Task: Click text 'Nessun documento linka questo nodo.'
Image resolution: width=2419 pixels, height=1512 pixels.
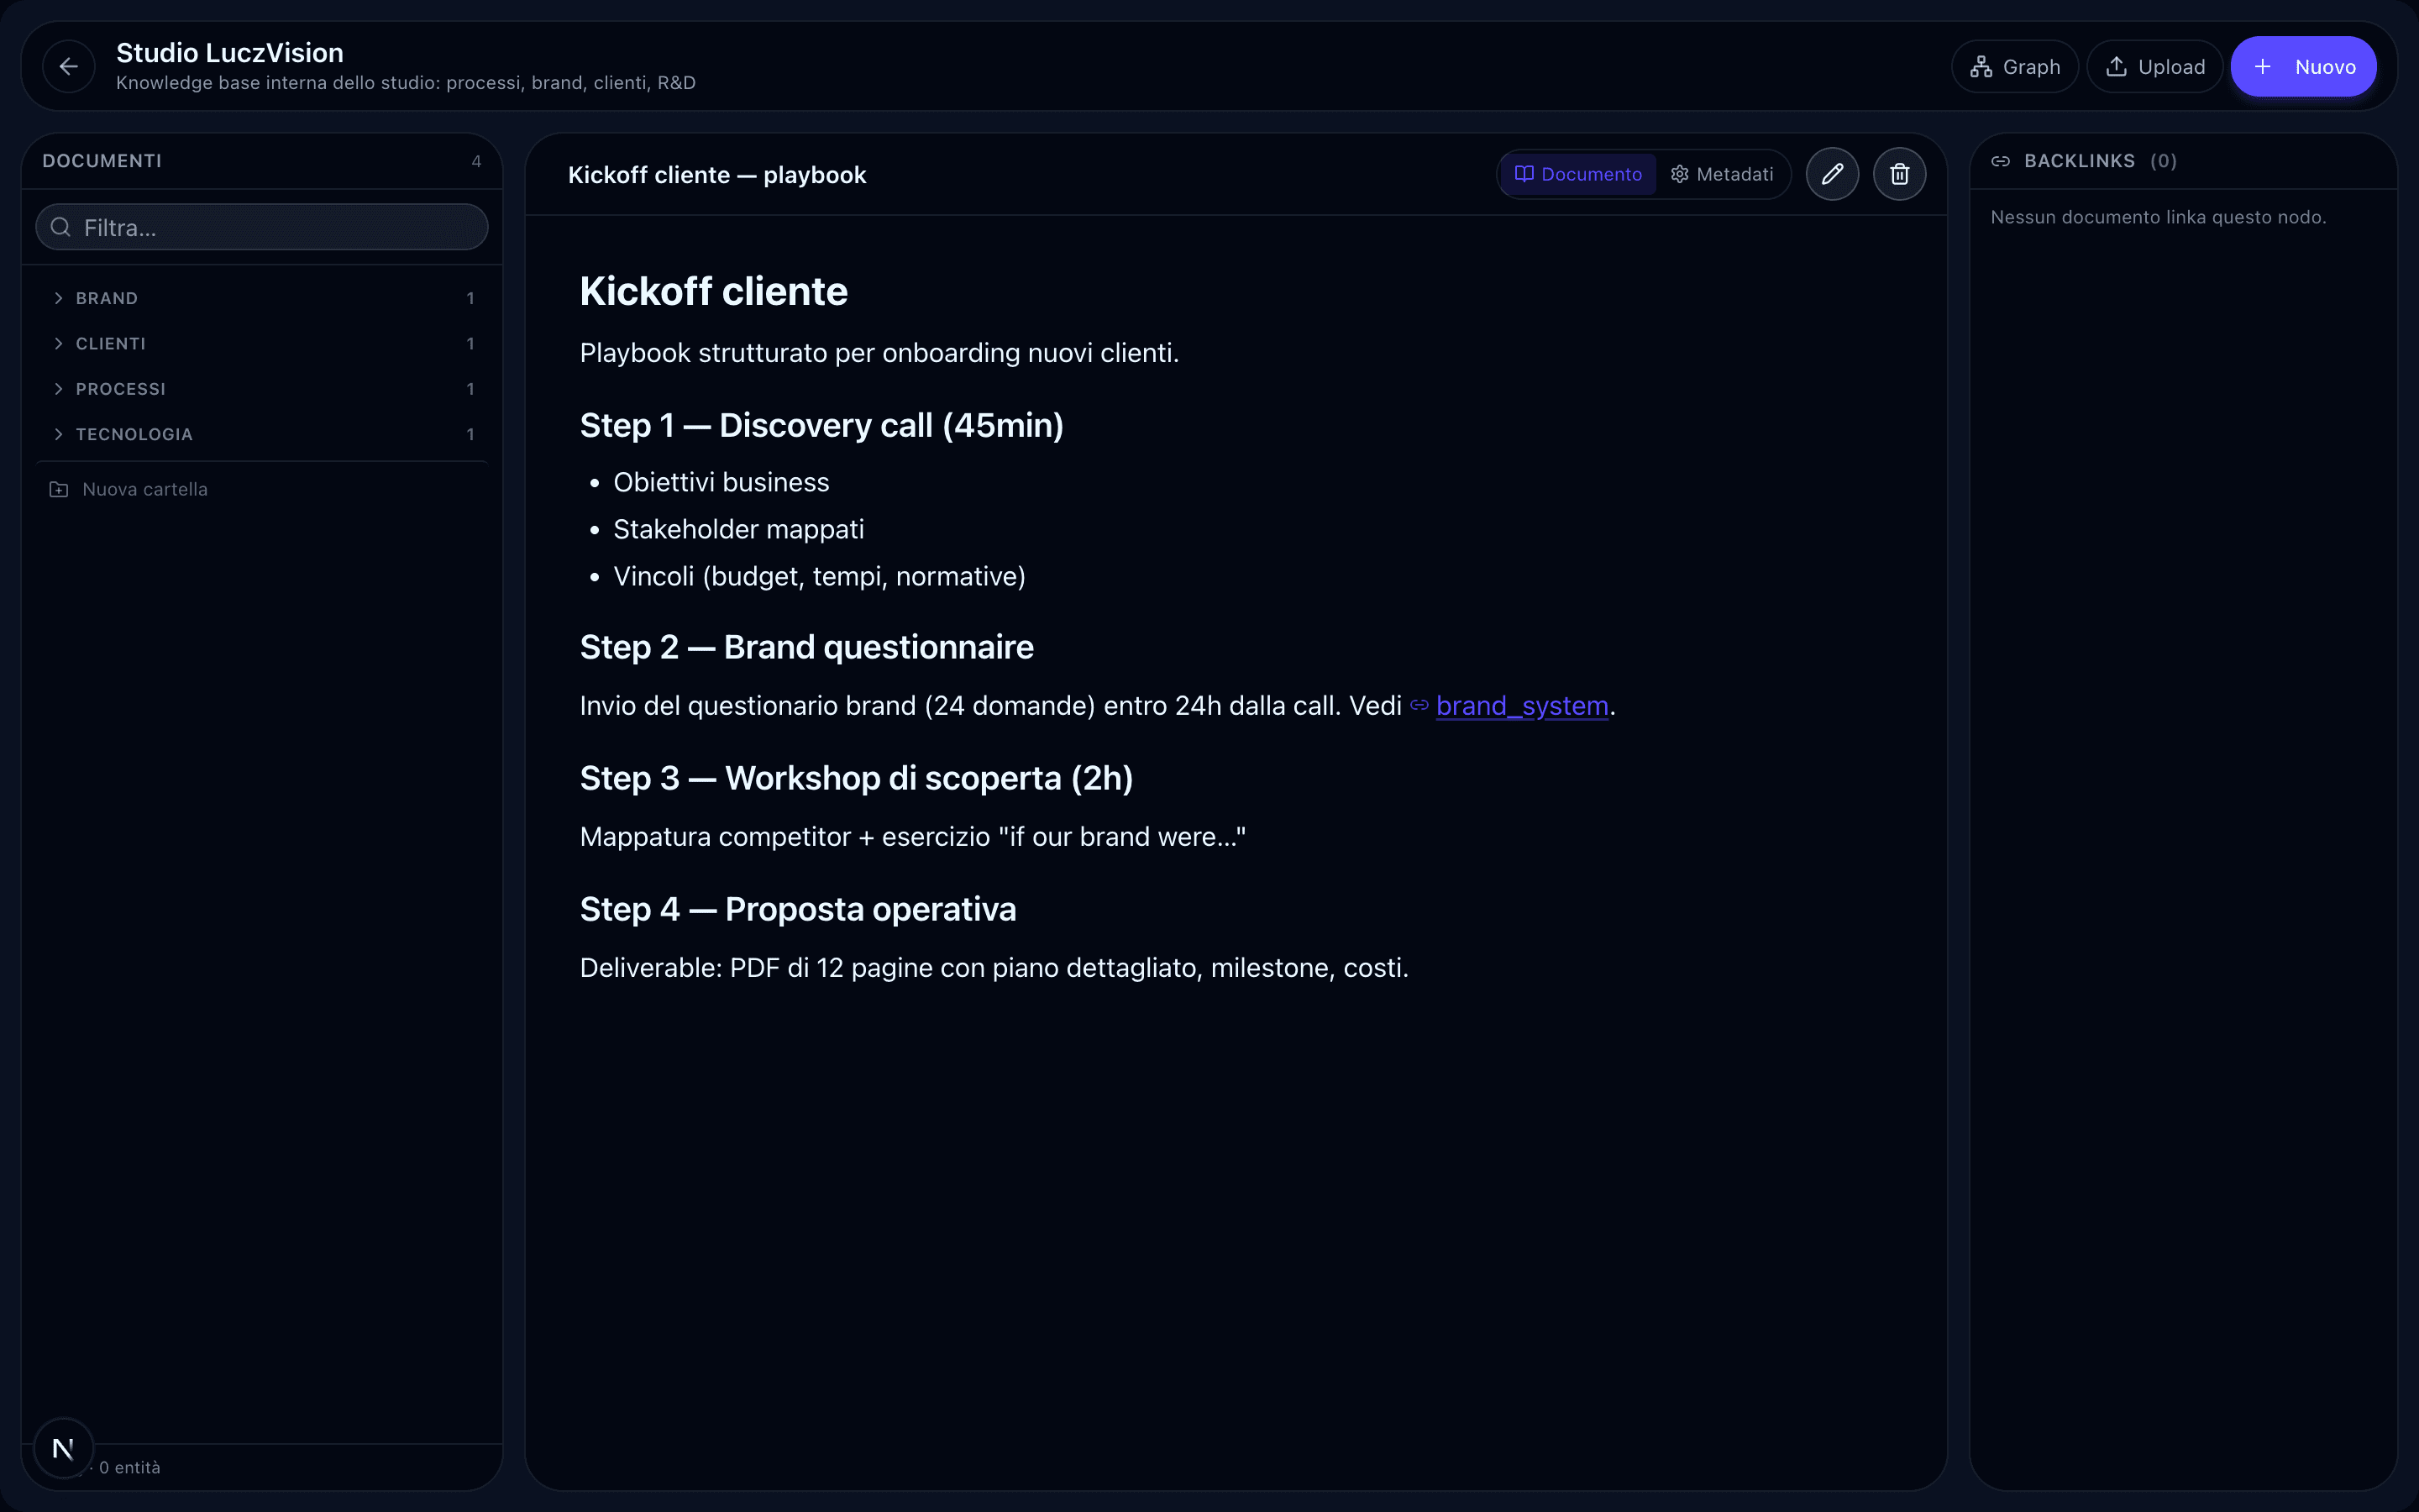Action: [2158, 217]
